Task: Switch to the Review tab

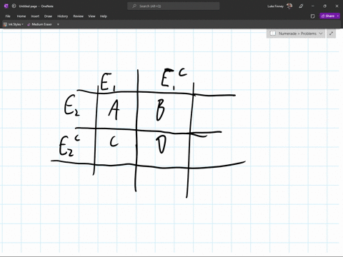Action: 78,16
